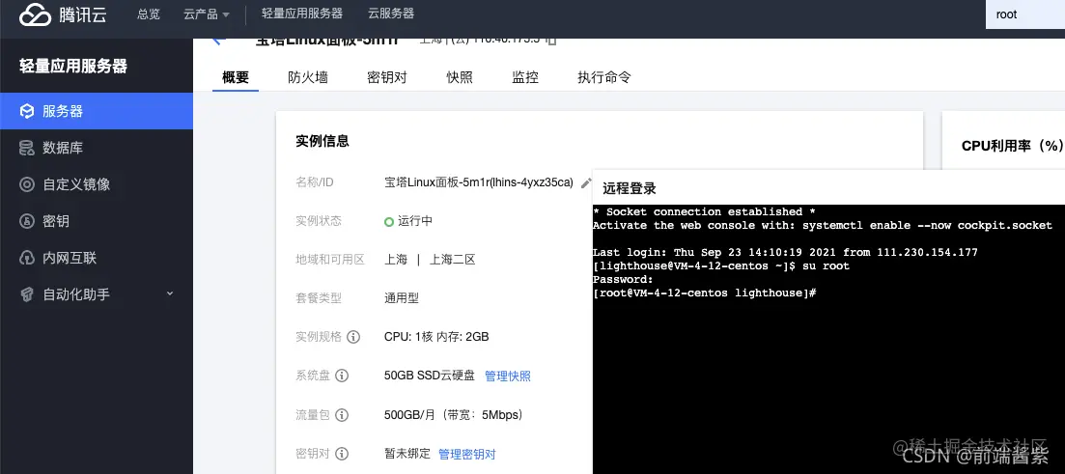Switch to the 快照 tab

click(460, 77)
